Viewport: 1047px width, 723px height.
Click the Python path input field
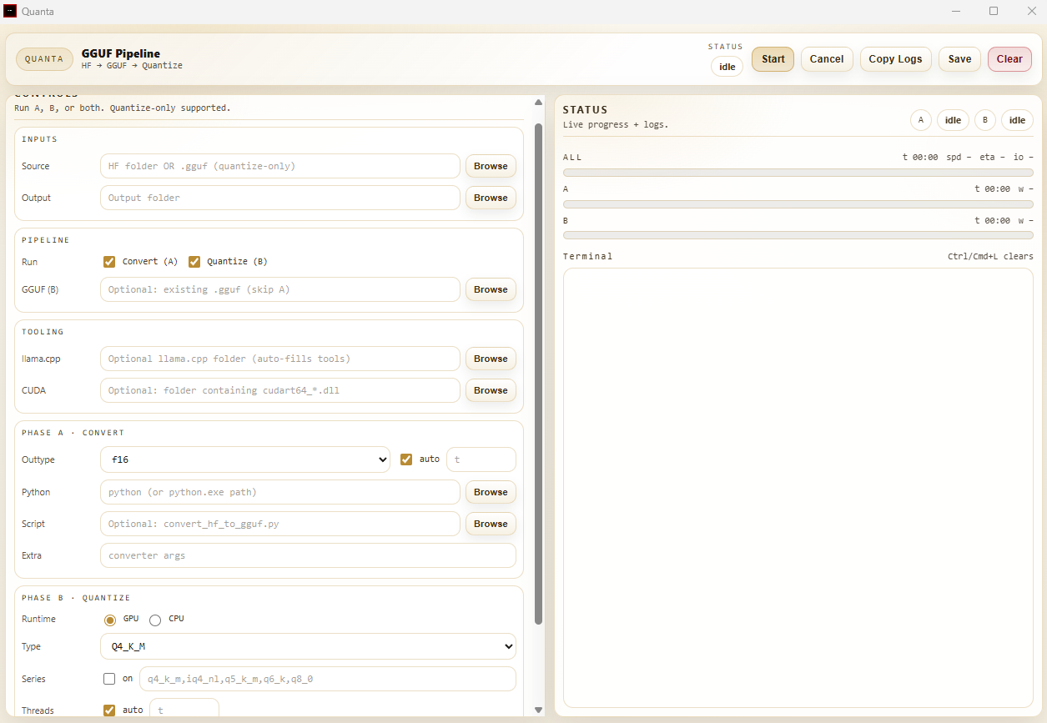(x=279, y=492)
